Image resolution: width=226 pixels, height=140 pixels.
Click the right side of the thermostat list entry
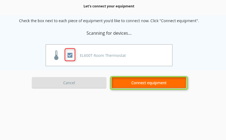click(161, 55)
